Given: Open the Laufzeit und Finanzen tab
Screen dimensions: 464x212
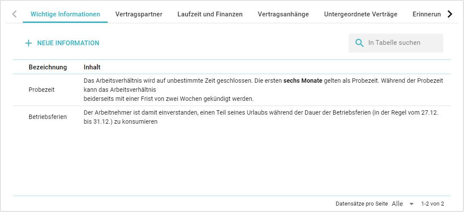Looking at the screenshot, I should tap(210, 14).
